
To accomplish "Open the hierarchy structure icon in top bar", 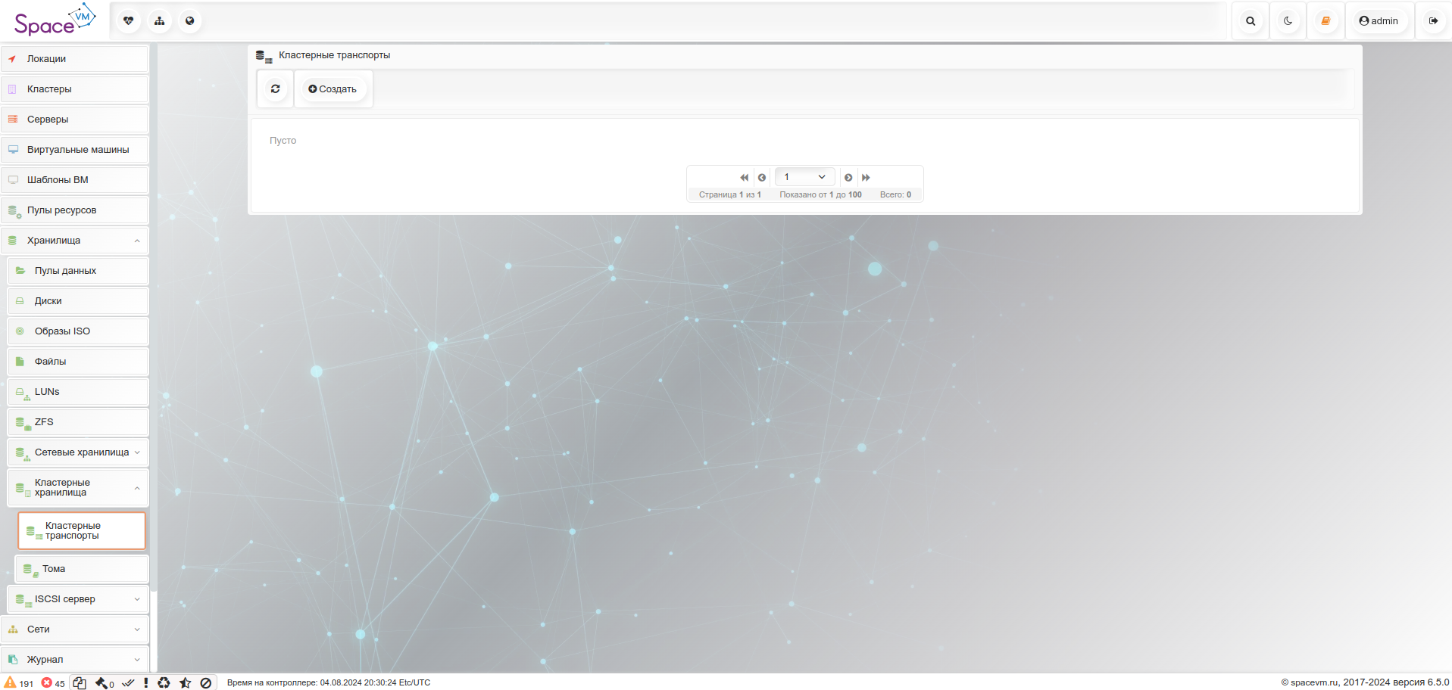I will 159,21.
